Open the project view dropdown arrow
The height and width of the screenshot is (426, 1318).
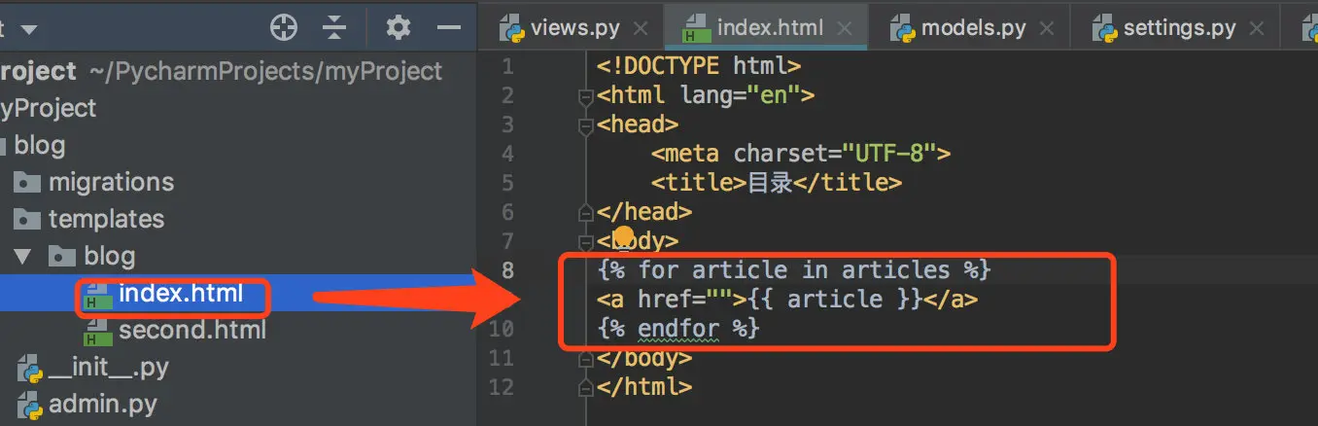28,29
